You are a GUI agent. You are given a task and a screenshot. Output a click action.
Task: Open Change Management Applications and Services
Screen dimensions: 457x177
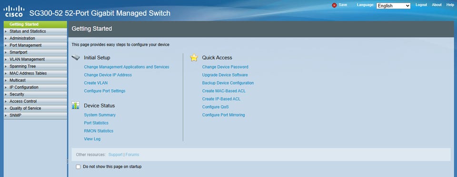point(127,67)
